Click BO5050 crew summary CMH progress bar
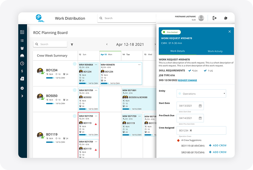253x170 pixels. tap(50, 104)
